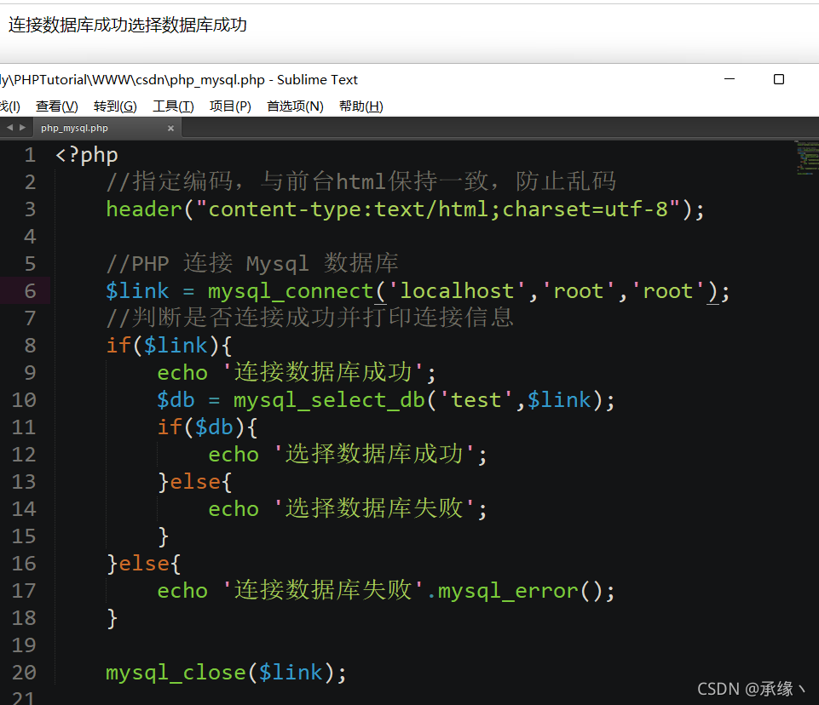The height and width of the screenshot is (705, 819).
Task: Open the 转到(G) menu
Action: [x=115, y=106]
